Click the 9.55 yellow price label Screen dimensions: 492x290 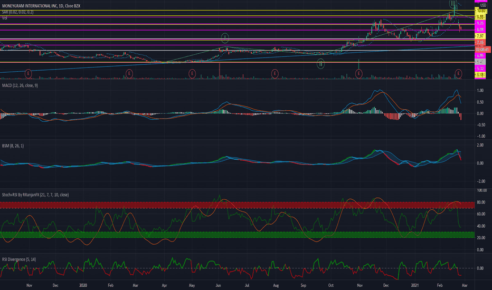tap(480, 17)
